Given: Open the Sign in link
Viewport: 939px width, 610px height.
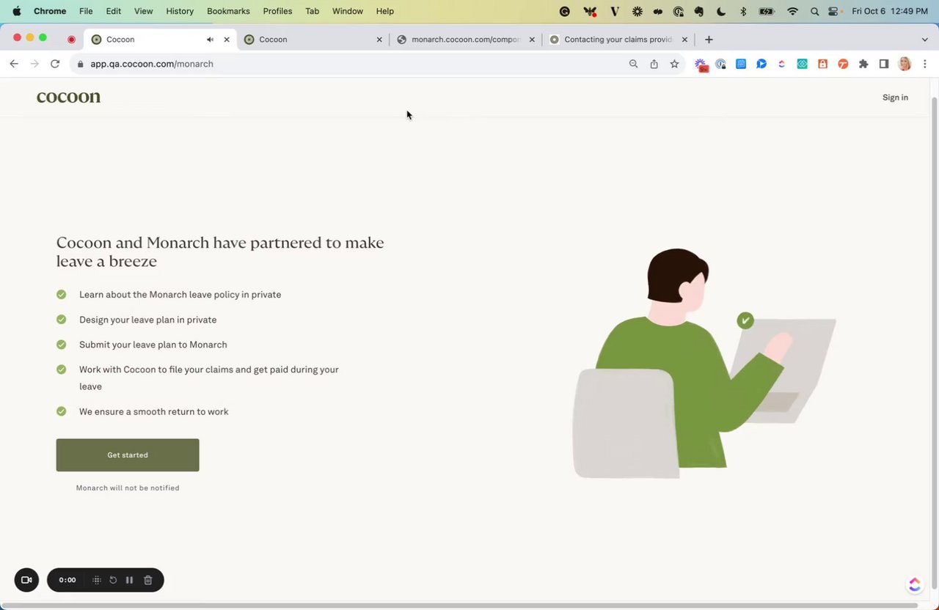Looking at the screenshot, I should tap(895, 98).
